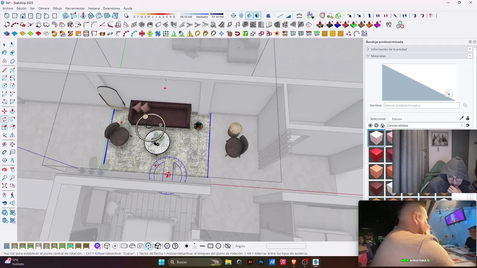This screenshot has width=477, height=268.
Task: Switch to the Edición materials tab
Action: (397, 119)
